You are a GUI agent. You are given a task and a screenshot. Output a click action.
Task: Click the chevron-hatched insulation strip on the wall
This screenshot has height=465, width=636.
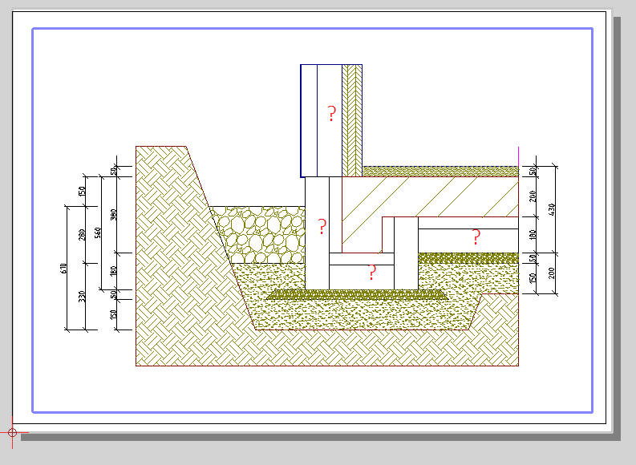coord(346,120)
